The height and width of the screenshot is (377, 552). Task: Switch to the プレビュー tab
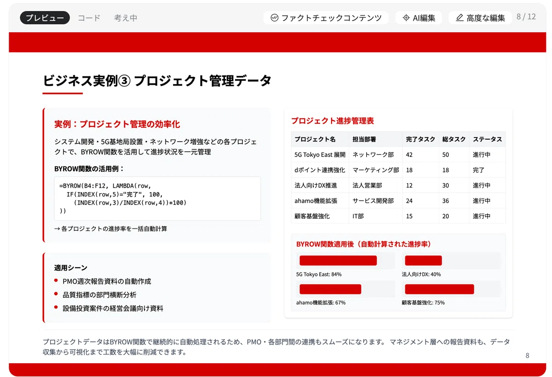[45, 18]
